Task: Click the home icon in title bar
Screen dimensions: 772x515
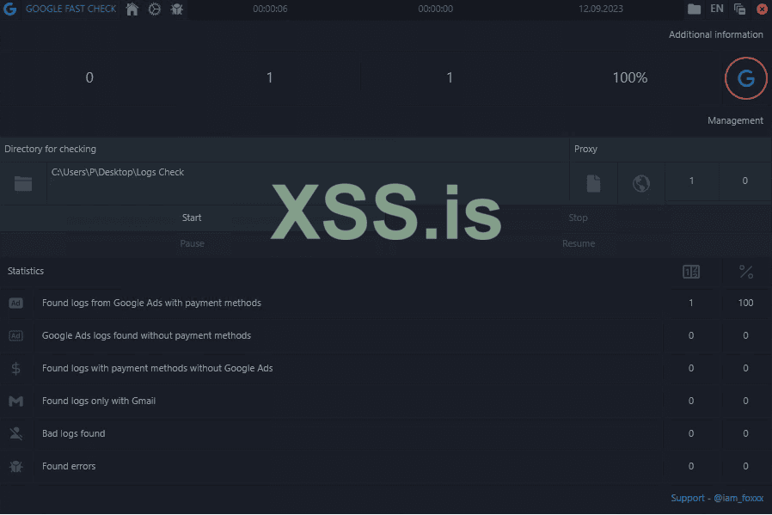Action: coord(132,9)
